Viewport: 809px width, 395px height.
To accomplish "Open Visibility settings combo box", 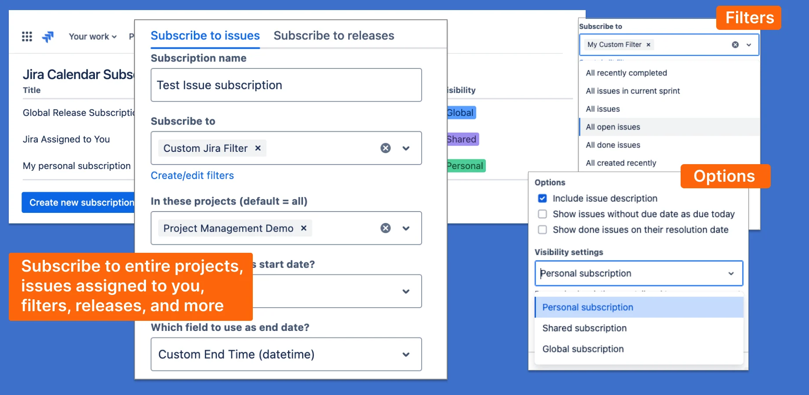I will (x=639, y=273).
